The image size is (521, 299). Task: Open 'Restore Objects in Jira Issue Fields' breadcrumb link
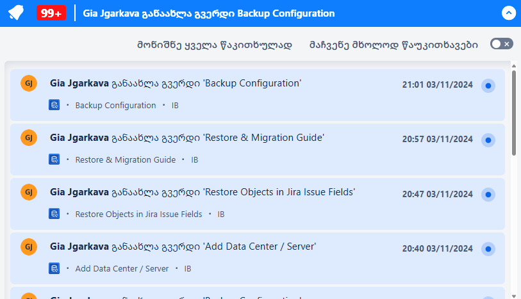click(x=138, y=214)
